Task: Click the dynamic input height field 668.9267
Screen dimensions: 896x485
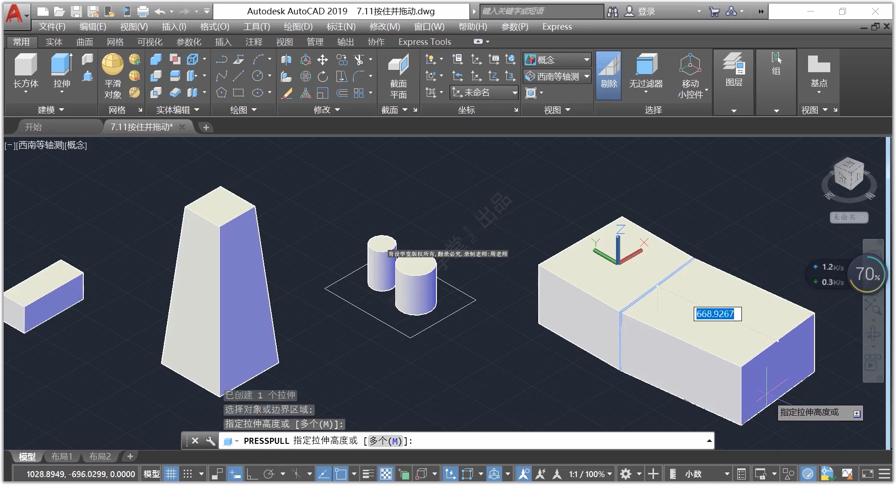Action: pos(717,314)
